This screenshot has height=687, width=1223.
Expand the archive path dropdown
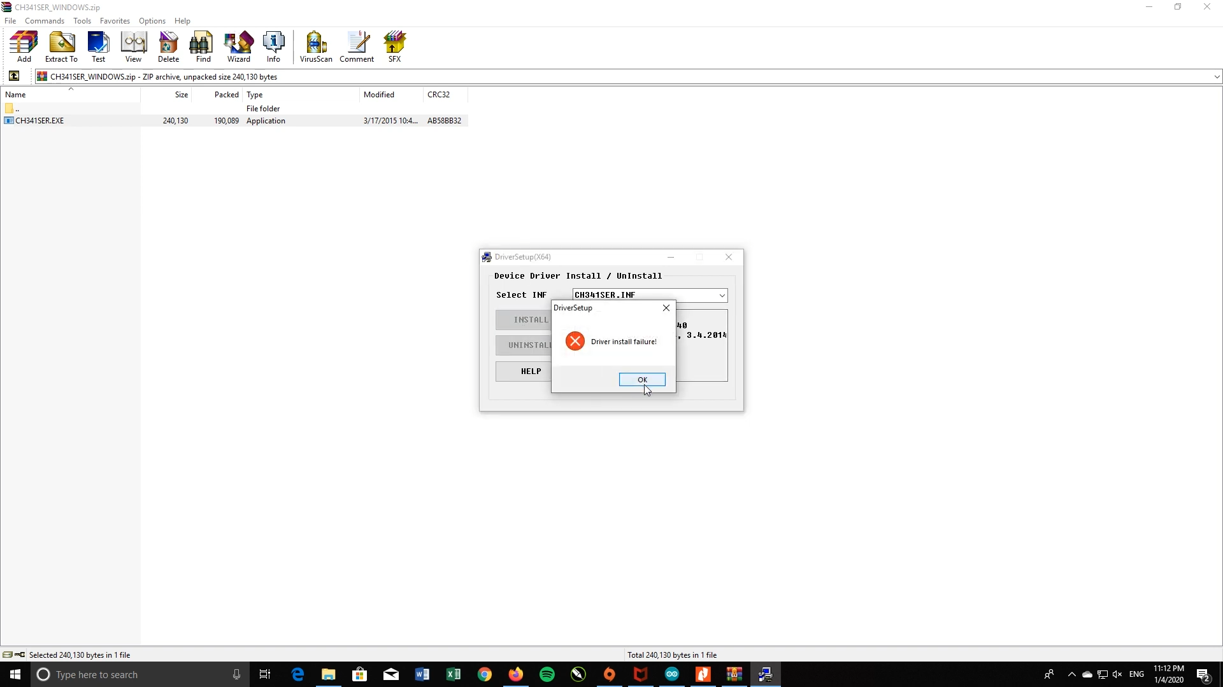coord(1217,77)
